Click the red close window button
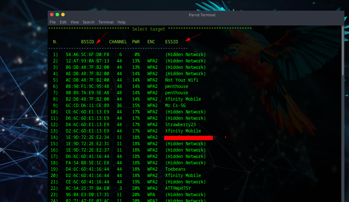This screenshot has width=349, height=202. point(52,15)
